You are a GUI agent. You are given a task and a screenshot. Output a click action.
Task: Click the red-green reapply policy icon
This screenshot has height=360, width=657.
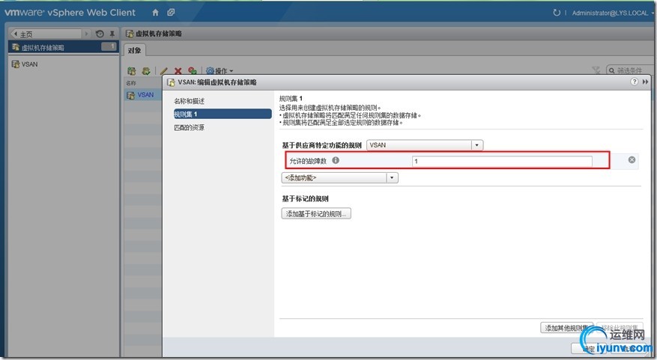coord(193,71)
